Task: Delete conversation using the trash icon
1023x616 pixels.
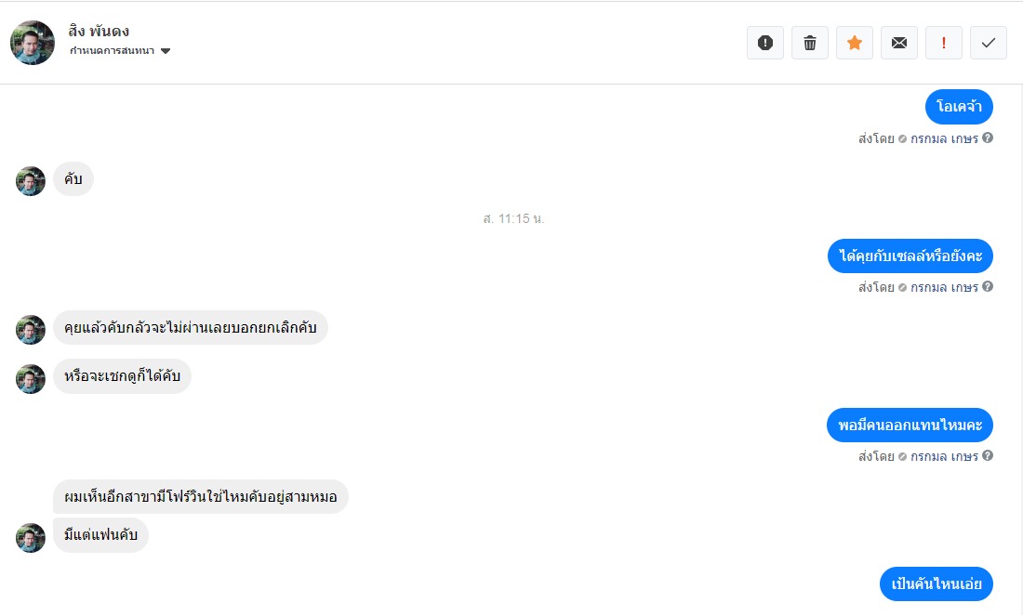Action: pos(810,43)
